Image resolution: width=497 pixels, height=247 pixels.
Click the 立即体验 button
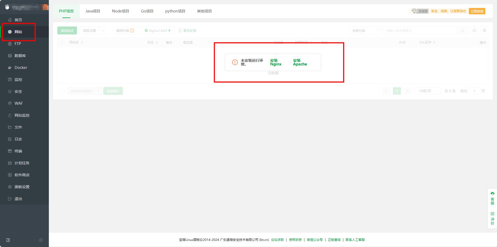477,11
